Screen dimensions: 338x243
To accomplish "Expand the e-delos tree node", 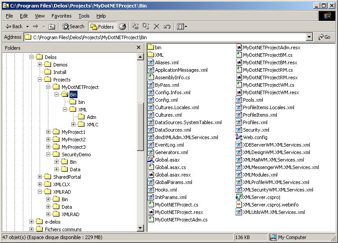I will pos(32,222).
